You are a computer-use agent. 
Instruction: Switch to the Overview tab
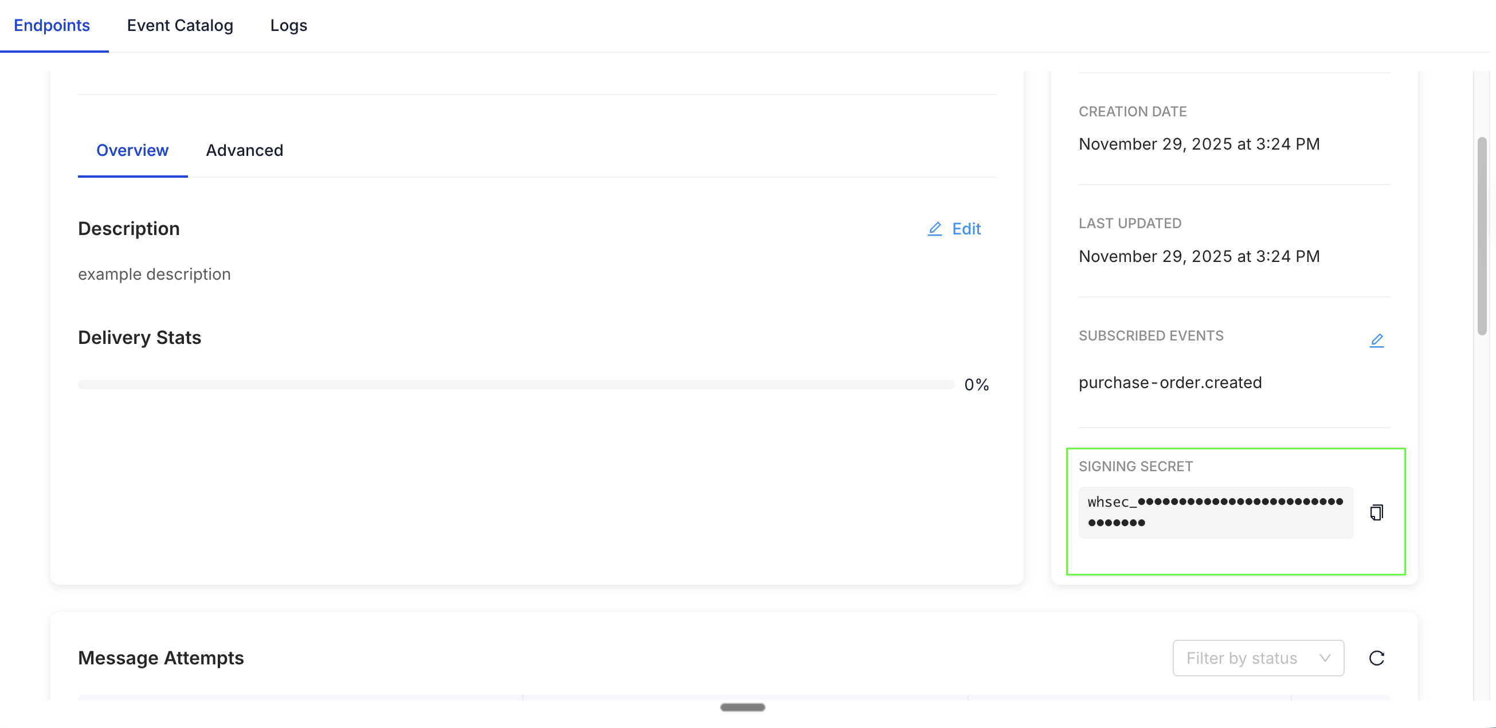pos(132,151)
